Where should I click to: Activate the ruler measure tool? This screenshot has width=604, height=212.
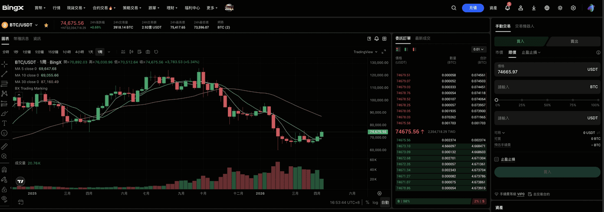[4, 147]
